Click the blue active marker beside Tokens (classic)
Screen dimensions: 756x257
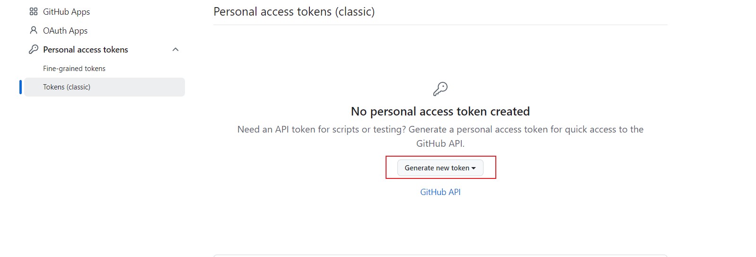point(20,87)
